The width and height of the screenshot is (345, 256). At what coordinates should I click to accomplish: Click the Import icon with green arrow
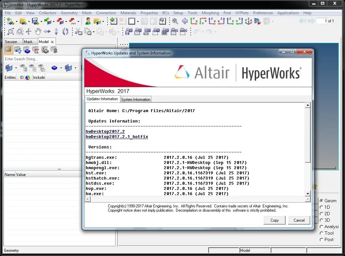click(x=47, y=21)
